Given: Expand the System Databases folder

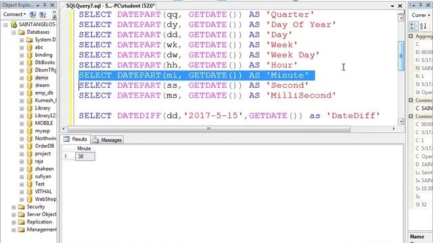Looking at the screenshot, I should coord(22,40).
